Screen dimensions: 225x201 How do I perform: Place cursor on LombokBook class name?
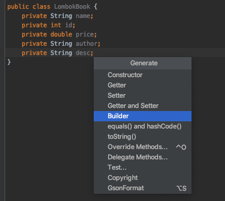[x=72, y=7]
